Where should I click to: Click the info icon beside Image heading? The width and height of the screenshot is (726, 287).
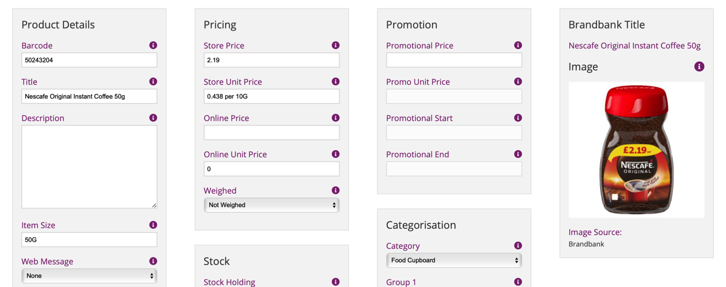(x=699, y=67)
